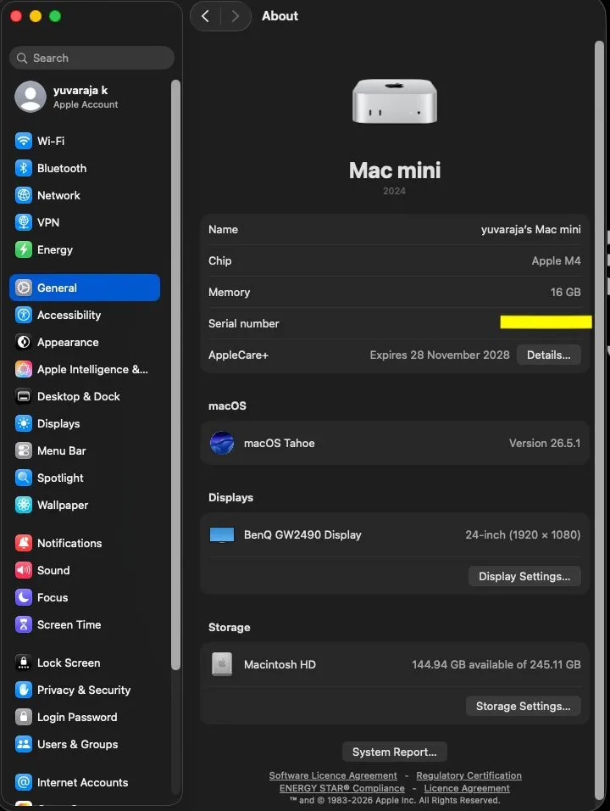Open ENERGY STAR Compliance link

tap(342, 788)
